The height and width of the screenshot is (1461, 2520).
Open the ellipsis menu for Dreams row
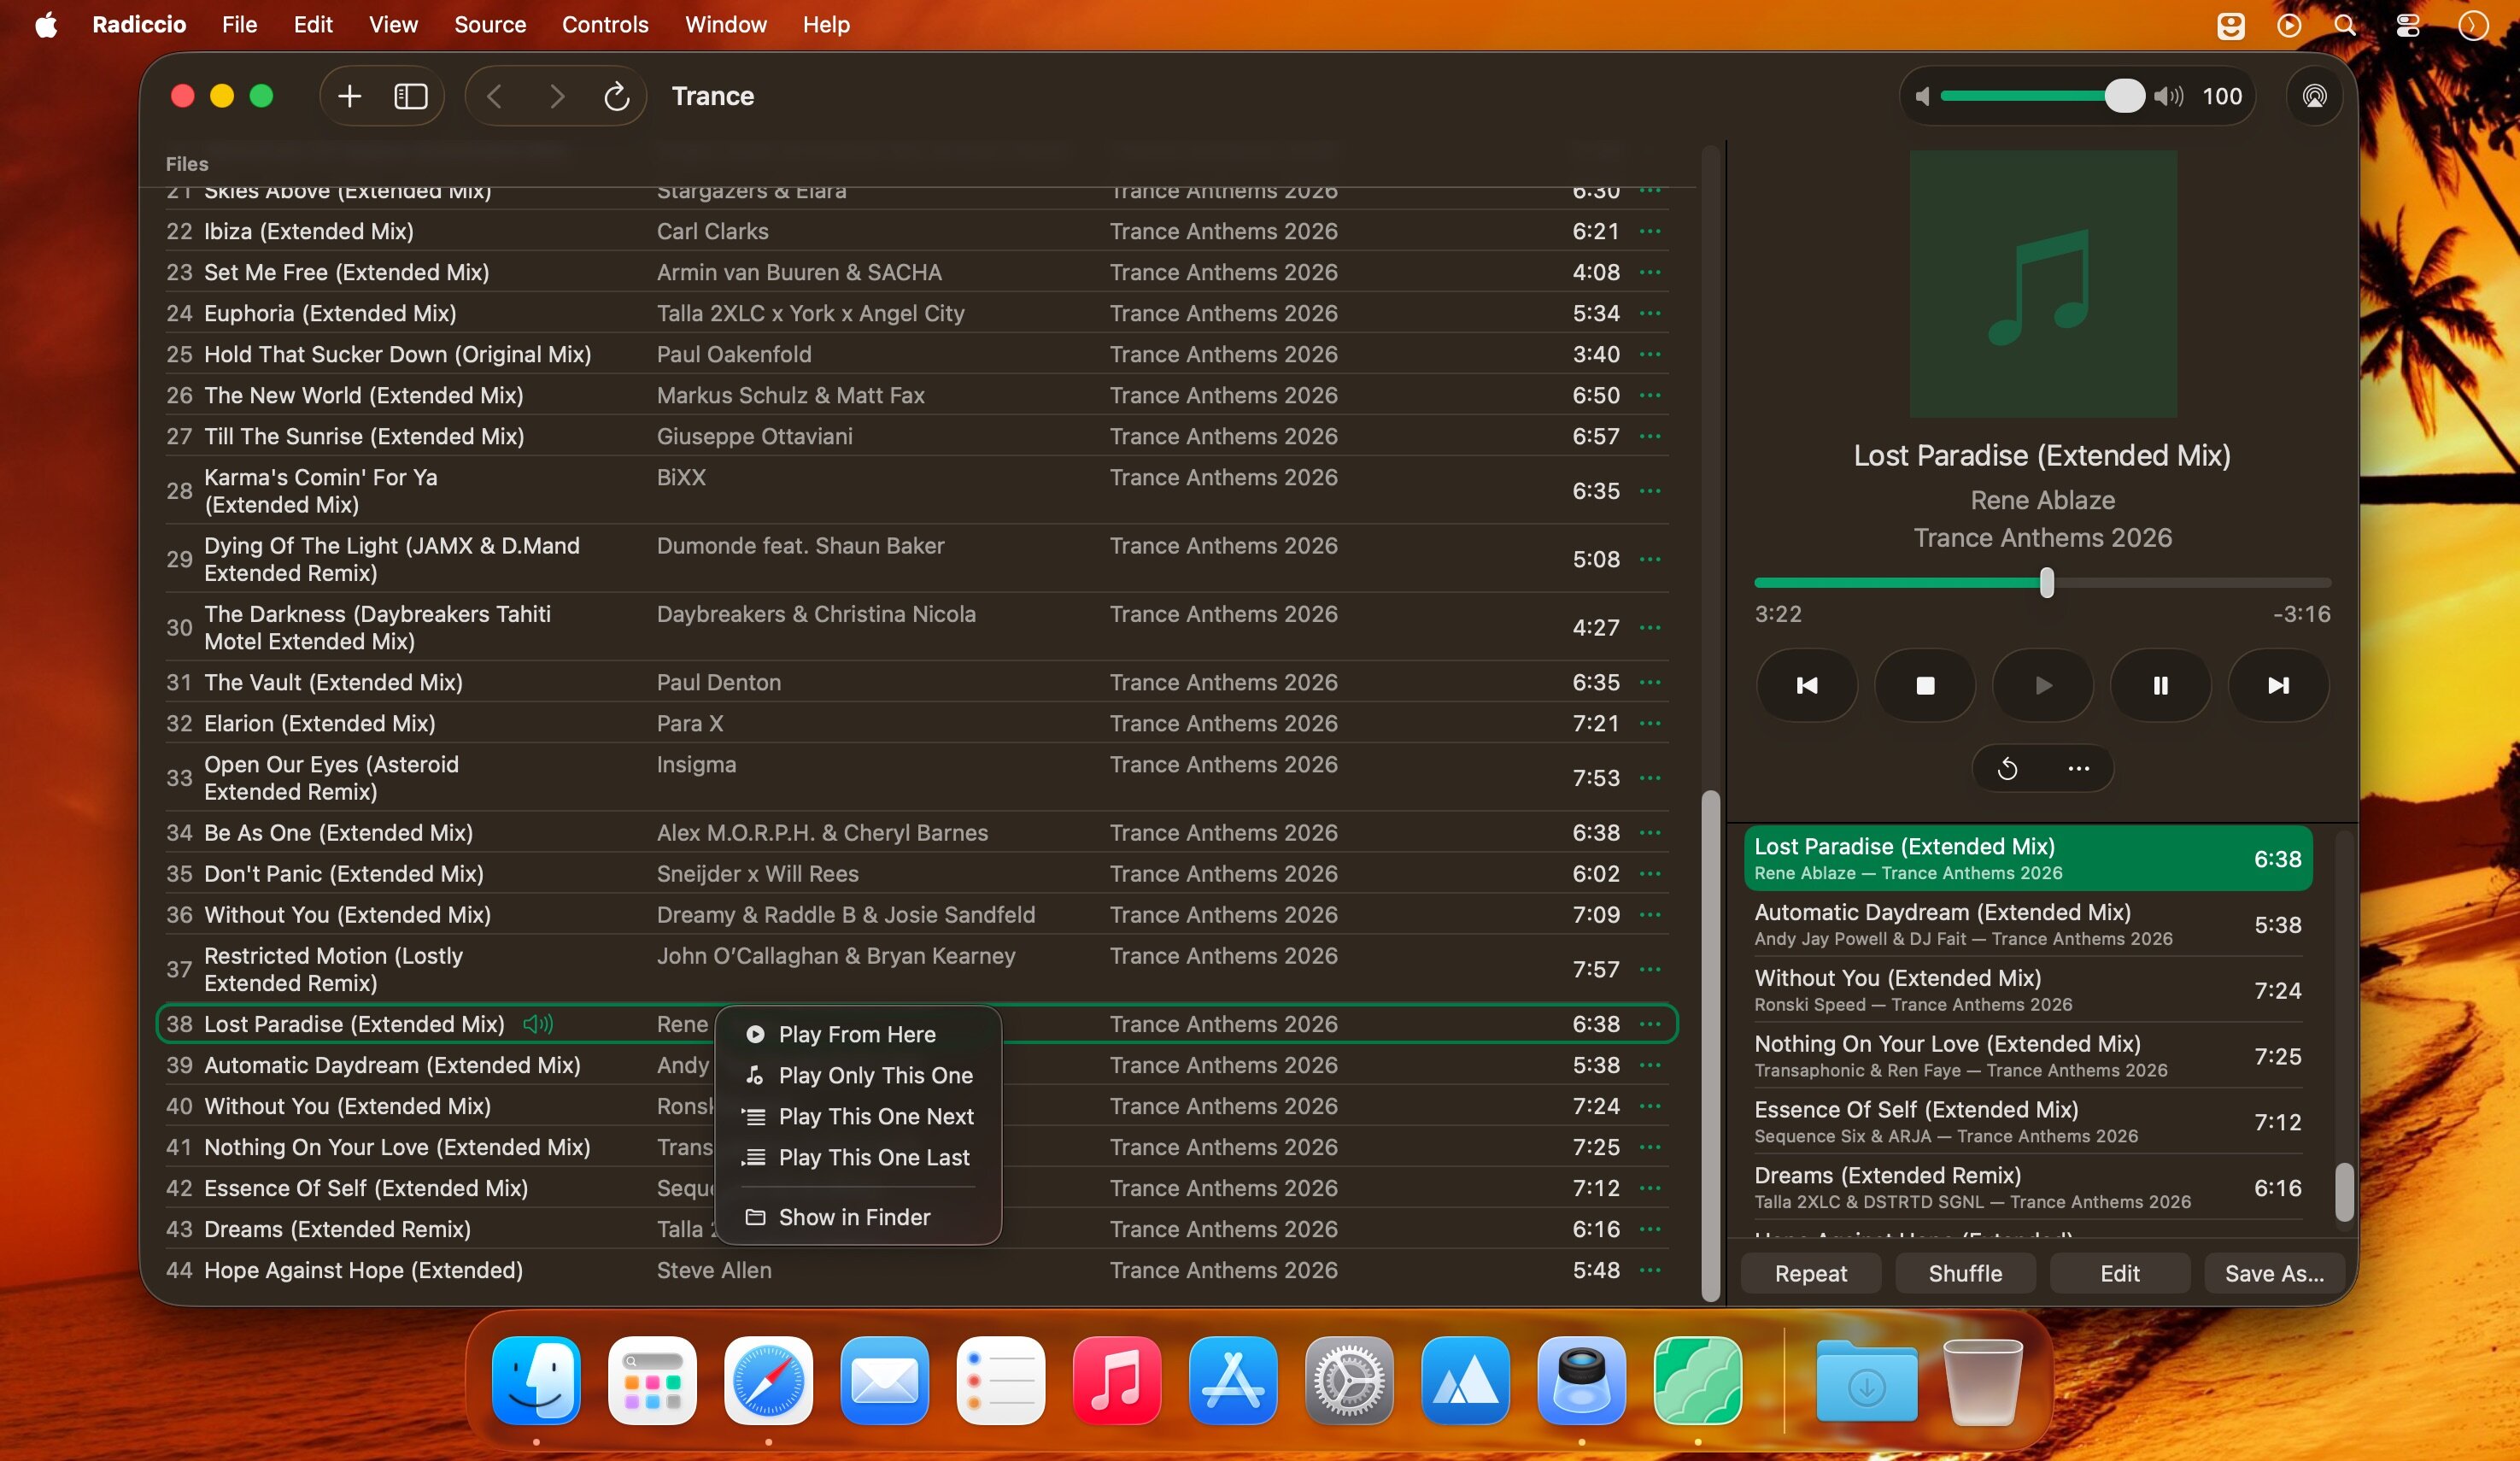click(x=1650, y=1229)
